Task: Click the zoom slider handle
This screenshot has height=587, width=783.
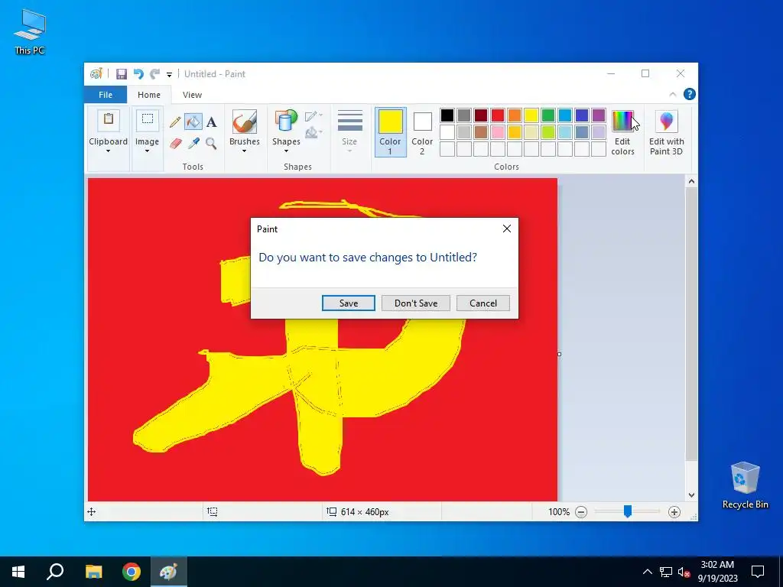Action: (628, 511)
